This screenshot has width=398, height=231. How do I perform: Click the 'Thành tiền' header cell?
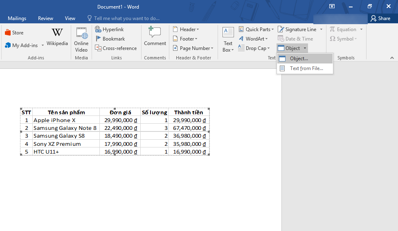tap(189, 112)
